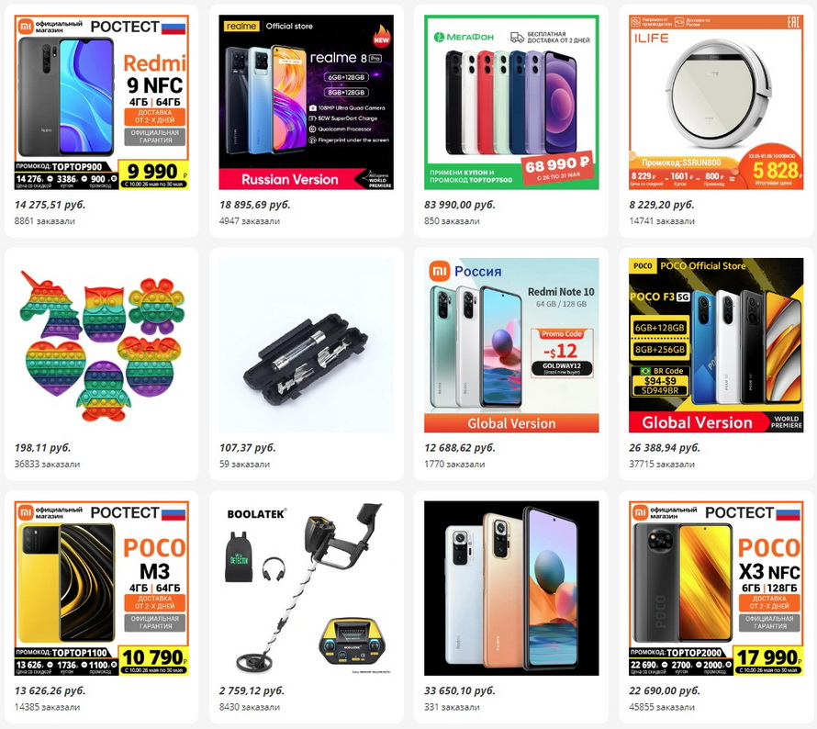Open the rainbow pop-it toys product image

pyautogui.click(x=102, y=345)
